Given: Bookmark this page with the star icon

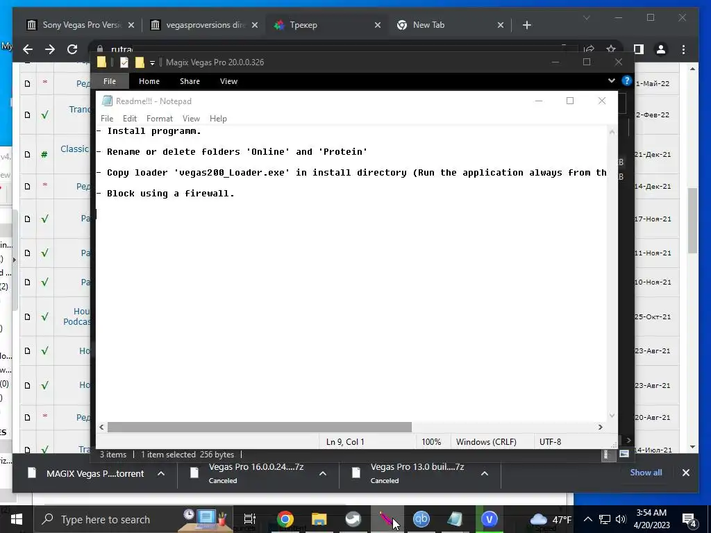Looking at the screenshot, I should (611, 49).
